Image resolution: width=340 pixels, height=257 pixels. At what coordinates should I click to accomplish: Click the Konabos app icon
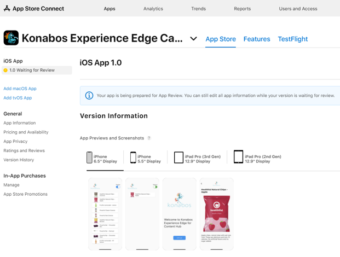tap(11, 38)
